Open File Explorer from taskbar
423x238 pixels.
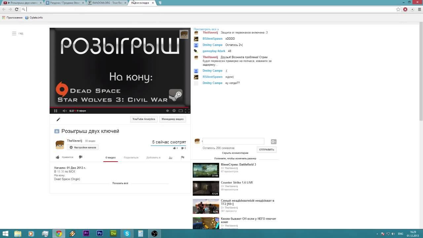[x=18, y=233]
